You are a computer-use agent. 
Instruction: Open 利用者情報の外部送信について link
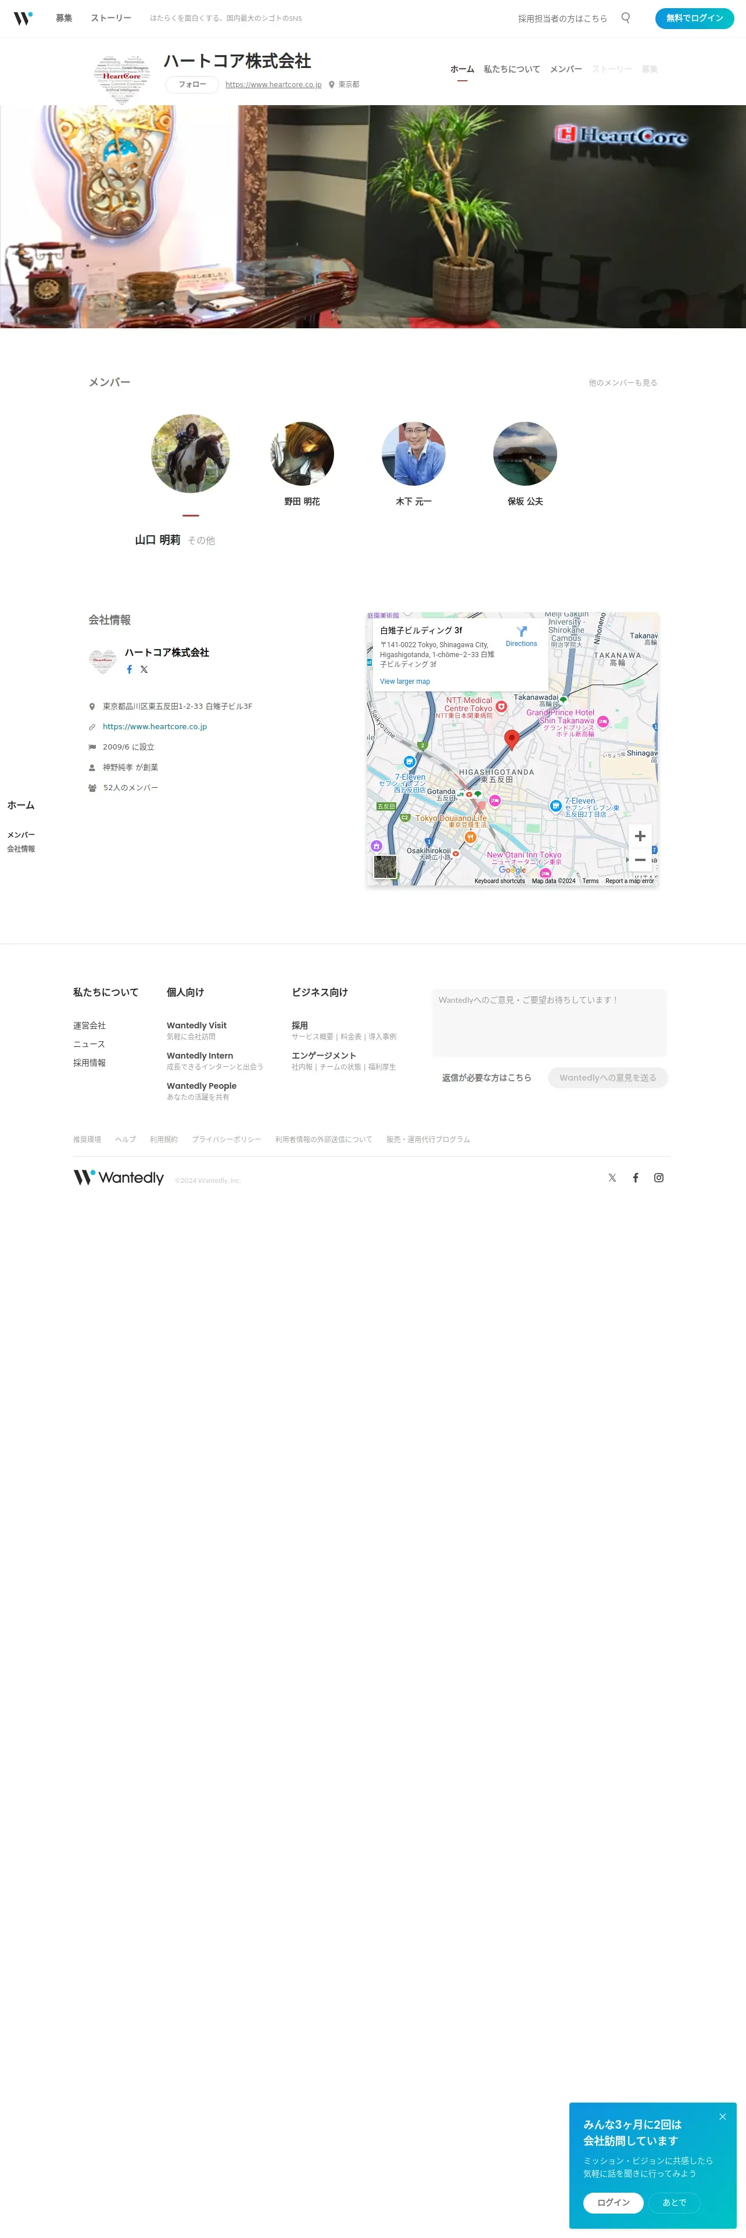323,1140
